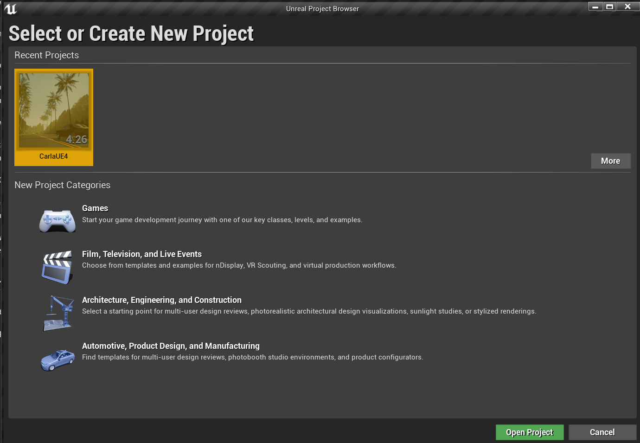Click the Games controller icon
The height and width of the screenshot is (443, 640).
(58, 220)
